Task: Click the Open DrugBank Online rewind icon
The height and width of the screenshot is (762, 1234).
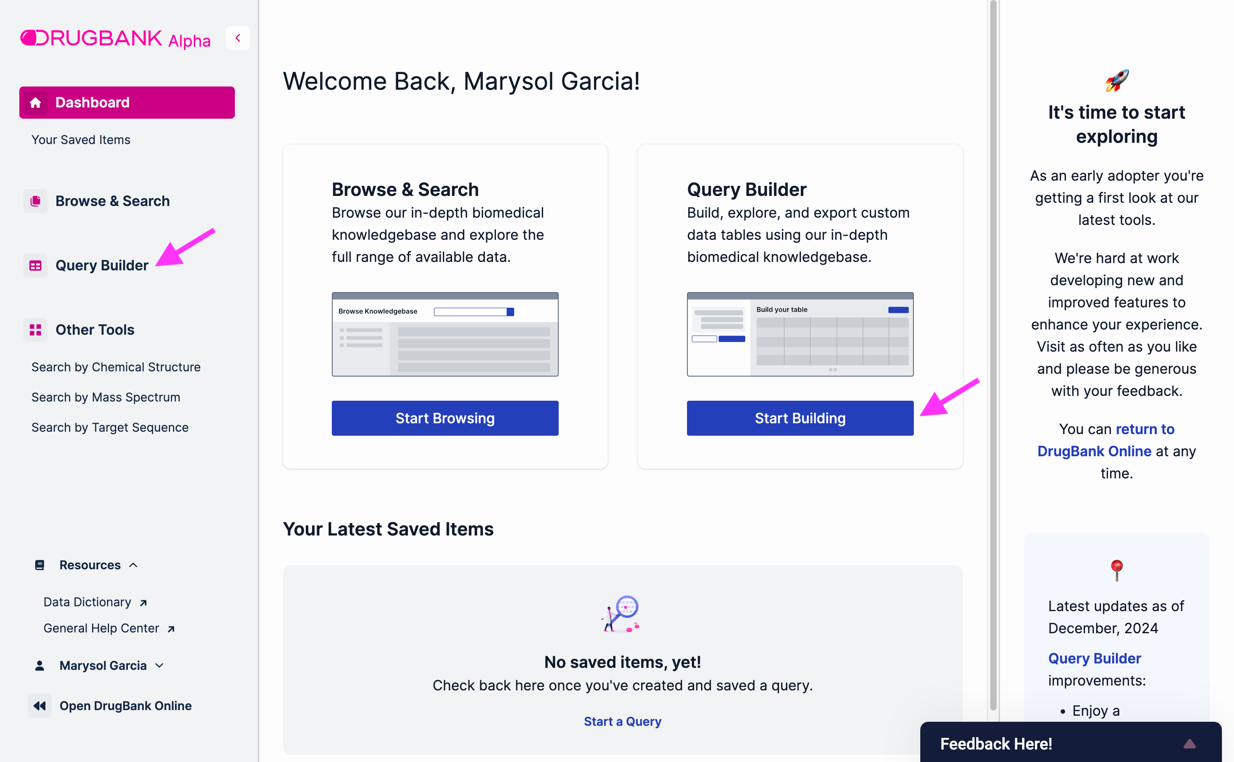Action: tap(39, 706)
